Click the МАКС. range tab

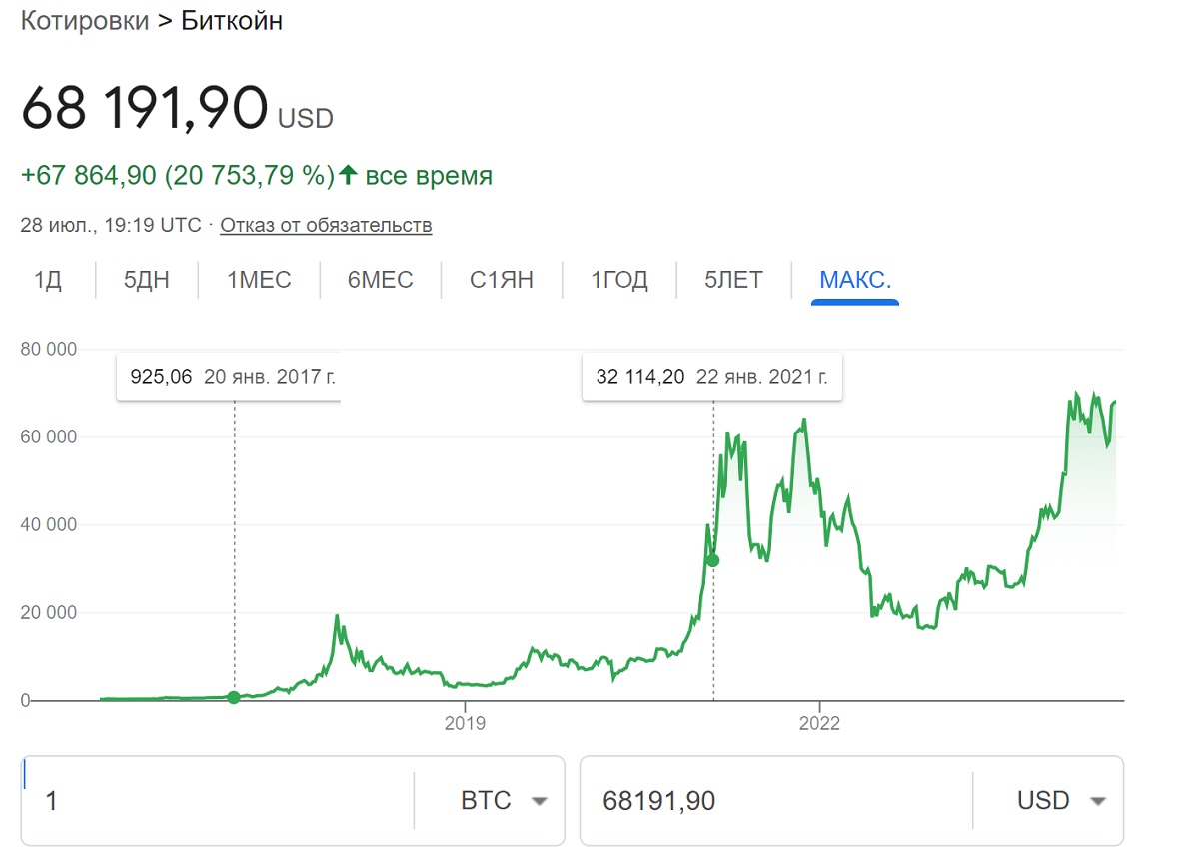855,280
